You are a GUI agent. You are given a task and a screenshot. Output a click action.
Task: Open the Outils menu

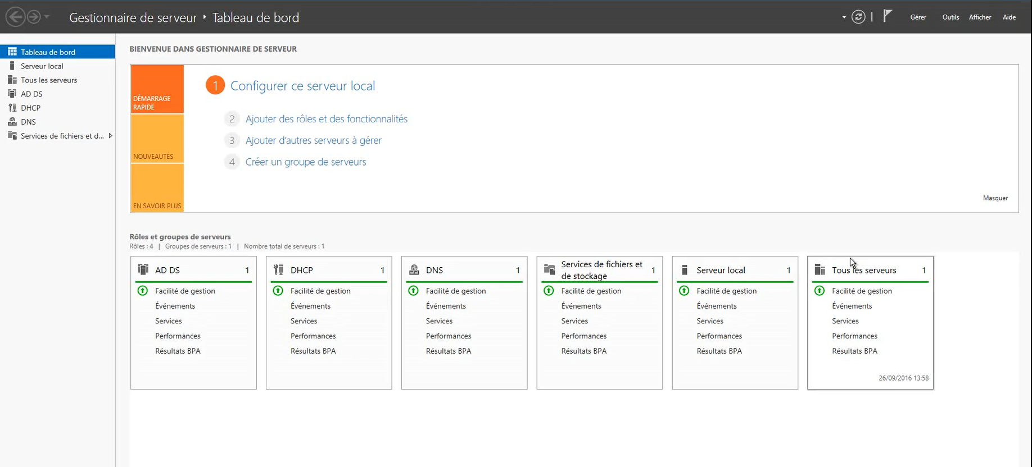coord(950,17)
